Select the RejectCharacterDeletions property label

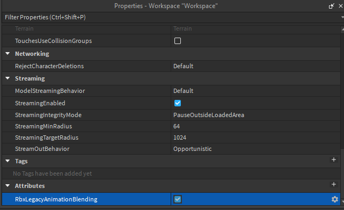point(49,66)
